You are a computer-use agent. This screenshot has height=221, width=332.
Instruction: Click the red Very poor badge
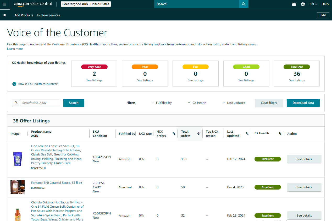click(94, 67)
